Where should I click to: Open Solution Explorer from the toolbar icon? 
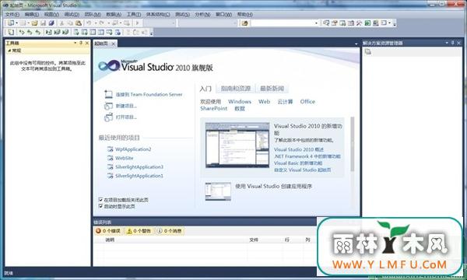coord(326,23)
